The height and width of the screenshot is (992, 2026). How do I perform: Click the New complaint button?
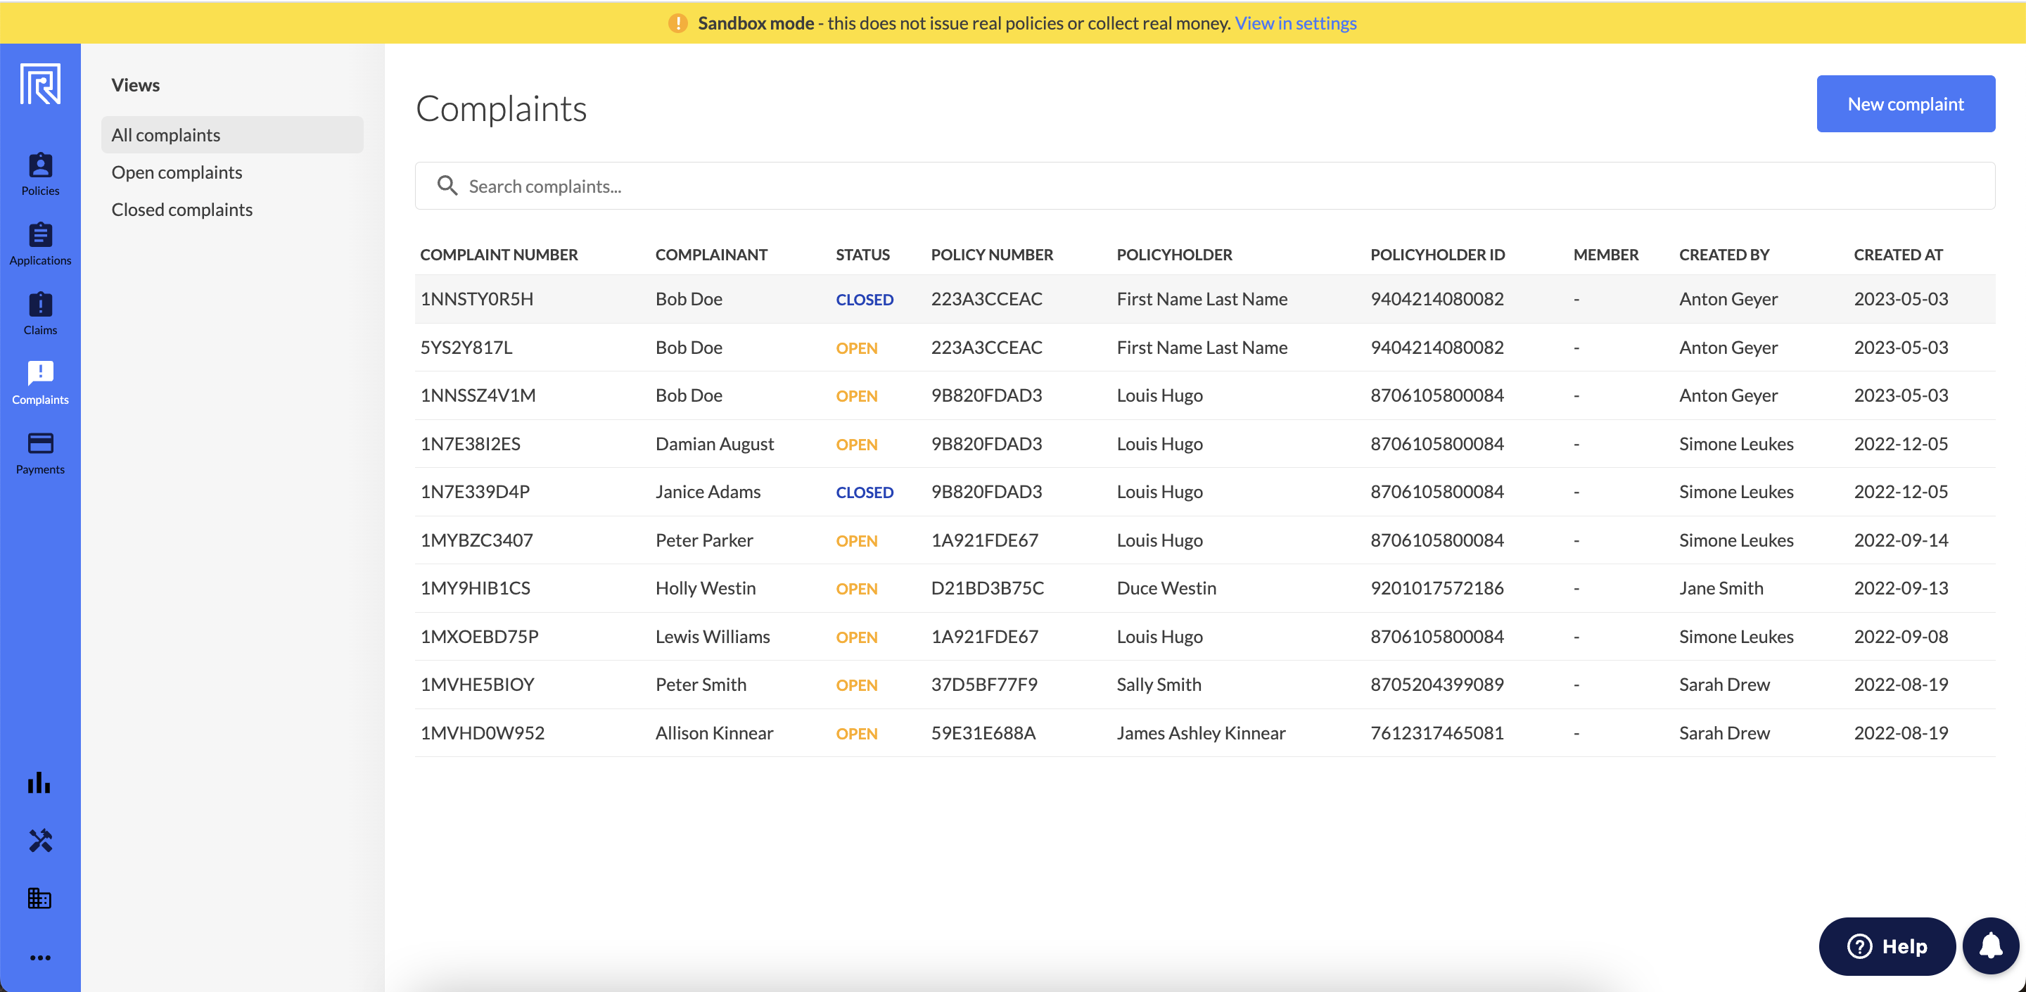pyautogui.click(x=1906, y=104)
